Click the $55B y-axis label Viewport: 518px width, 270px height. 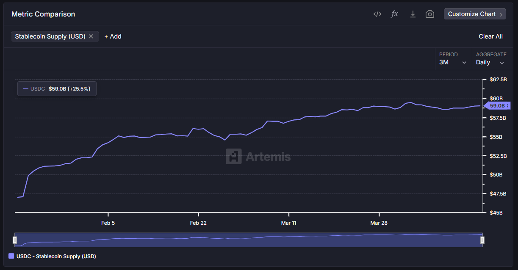(x=496, y=137)
